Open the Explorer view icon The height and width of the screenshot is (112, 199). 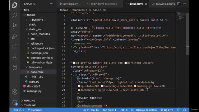15,5
